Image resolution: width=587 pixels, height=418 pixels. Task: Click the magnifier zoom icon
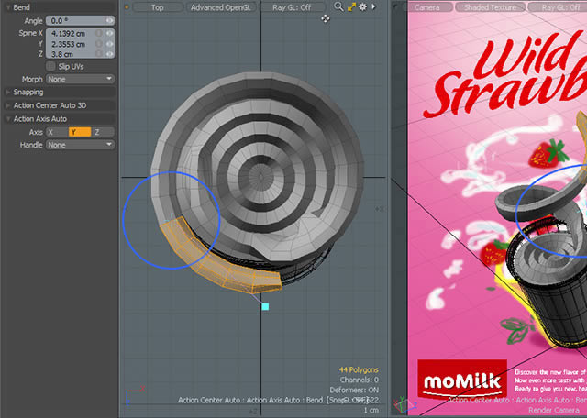point(338,6)
